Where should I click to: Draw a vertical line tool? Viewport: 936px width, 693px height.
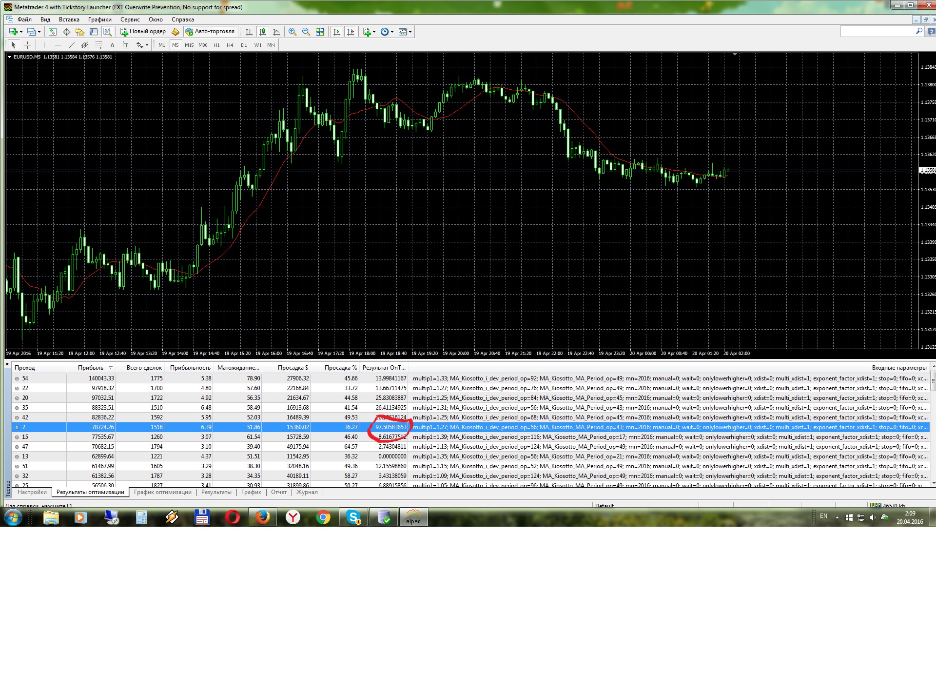coord(44,45)
